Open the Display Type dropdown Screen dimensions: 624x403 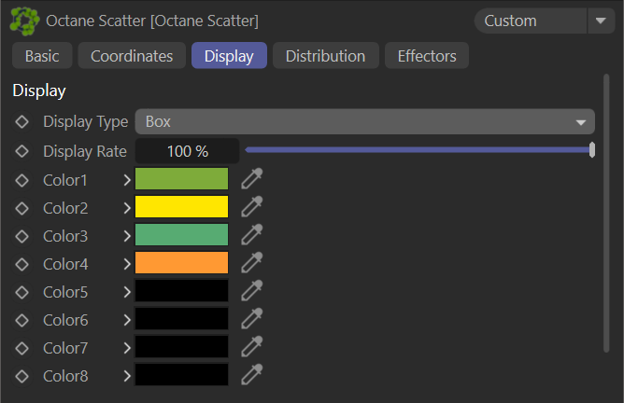click(x=364, y=122)
